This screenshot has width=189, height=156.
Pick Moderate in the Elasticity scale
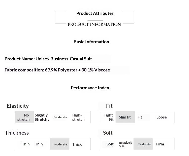(x=60, y=117)
